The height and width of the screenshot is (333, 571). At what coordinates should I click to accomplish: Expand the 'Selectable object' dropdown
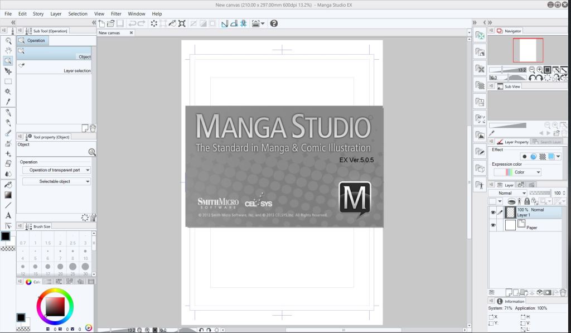coord(56,181)
